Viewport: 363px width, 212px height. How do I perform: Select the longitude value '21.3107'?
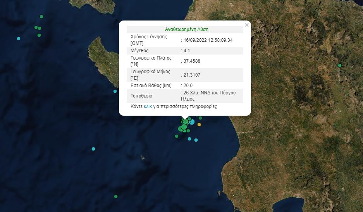click(192, 75)
